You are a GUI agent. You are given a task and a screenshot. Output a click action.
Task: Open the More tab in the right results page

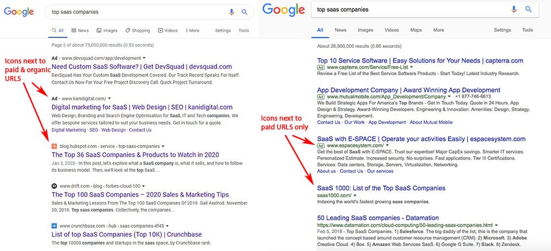[439, 30]
